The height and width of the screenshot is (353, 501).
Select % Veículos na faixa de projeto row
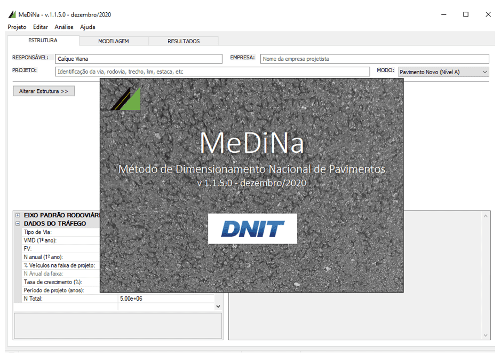(61, 265)
